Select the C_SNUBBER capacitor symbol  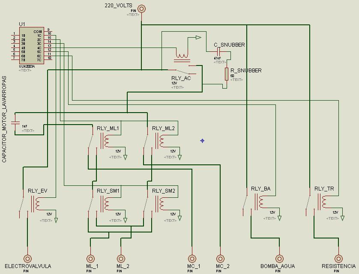pyautogui.click(x=218, y=51)
